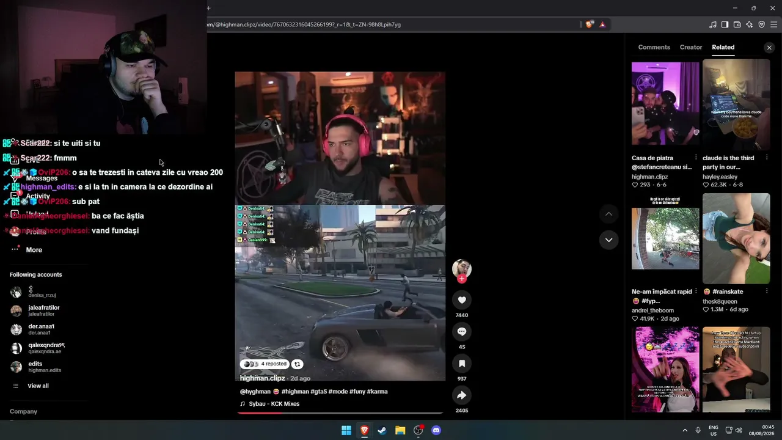
Task: Open the Brave Wallet icon
Action: click(737, 24)
